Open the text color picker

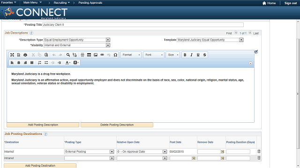[68, 63]
